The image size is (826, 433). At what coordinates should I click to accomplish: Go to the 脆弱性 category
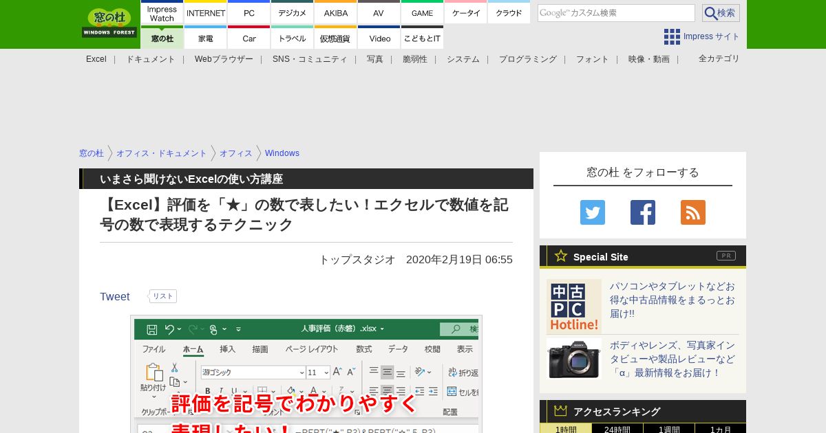[x=415, y=59]
